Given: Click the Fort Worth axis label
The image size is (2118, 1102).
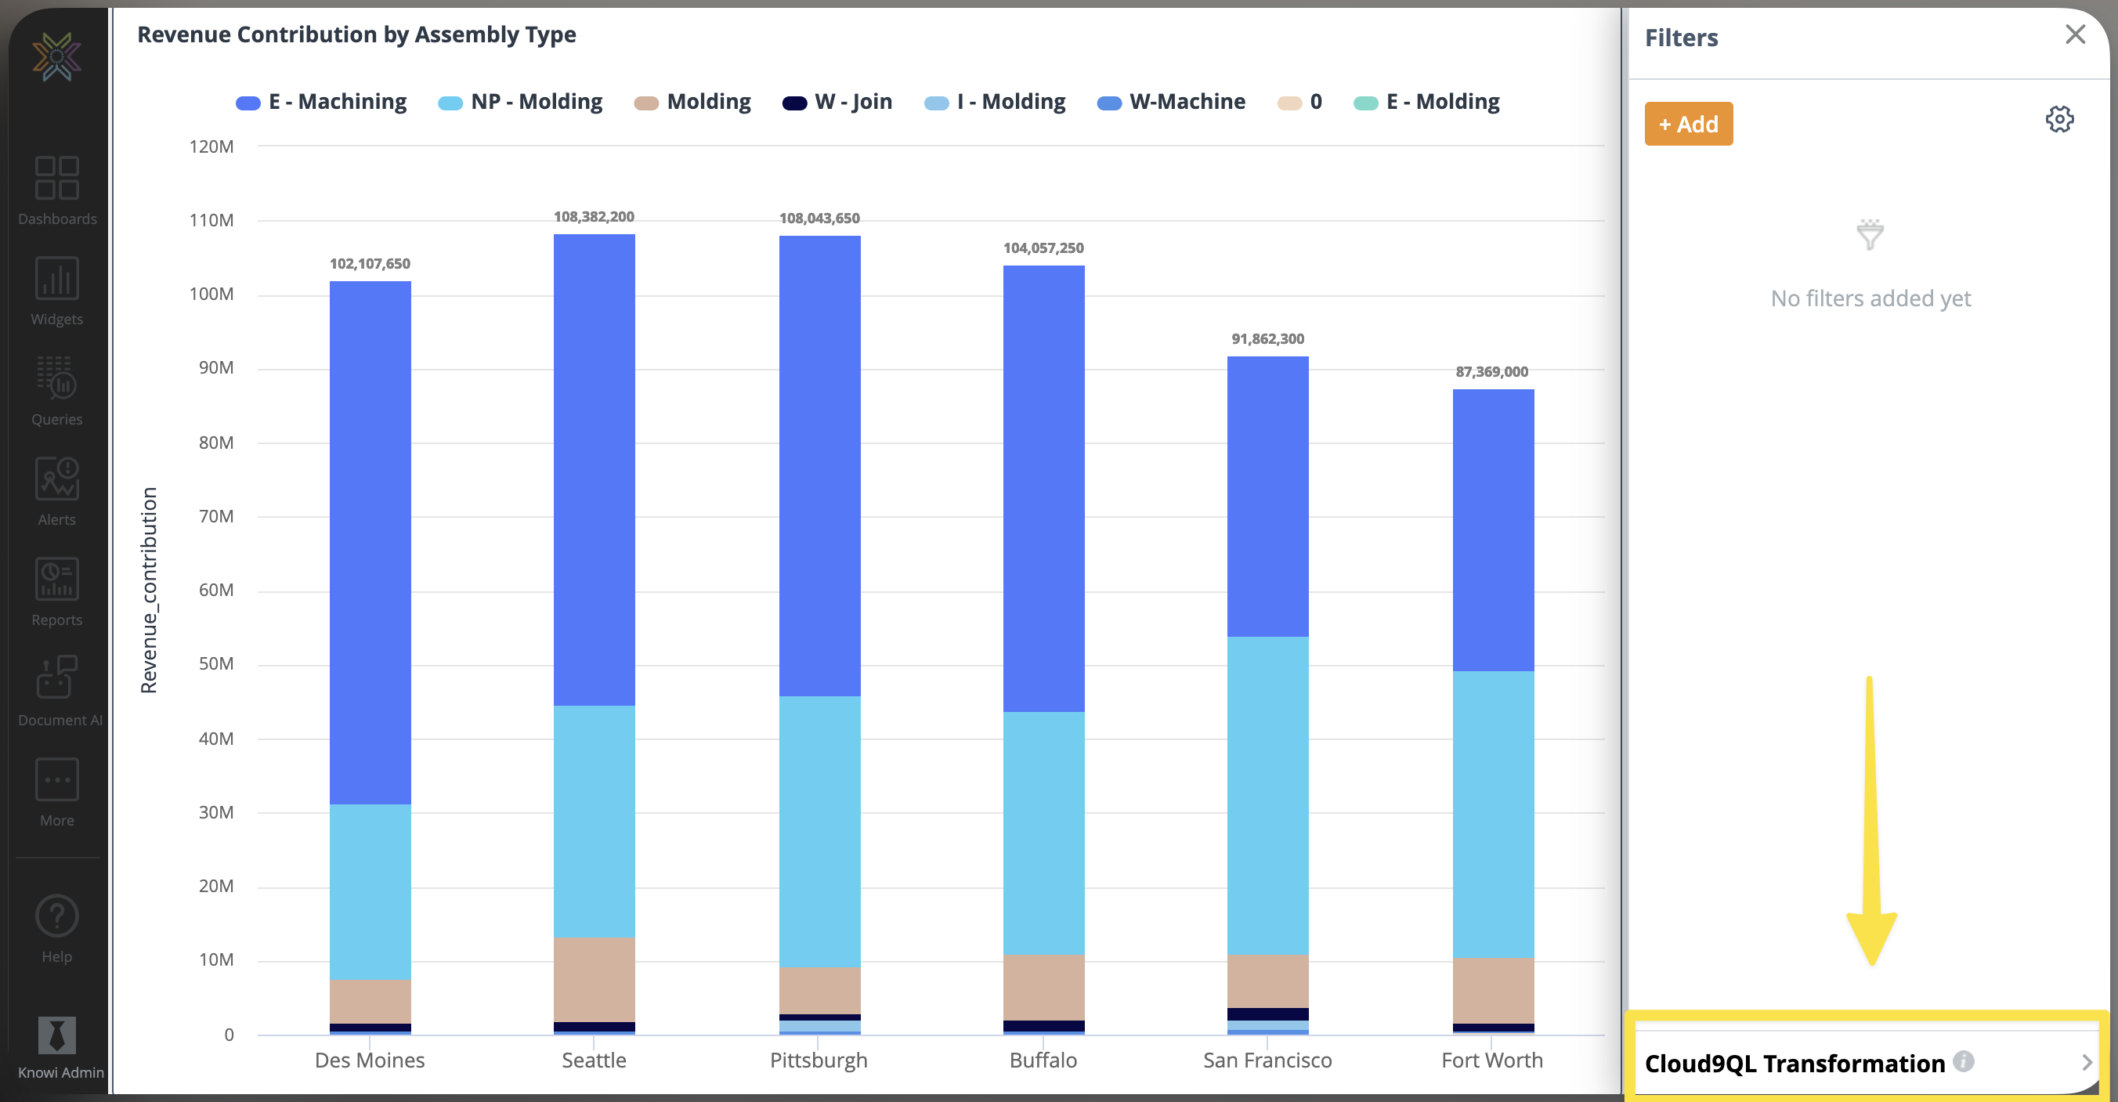Looking at the screenshot, I should [x=1492, y=1060].
